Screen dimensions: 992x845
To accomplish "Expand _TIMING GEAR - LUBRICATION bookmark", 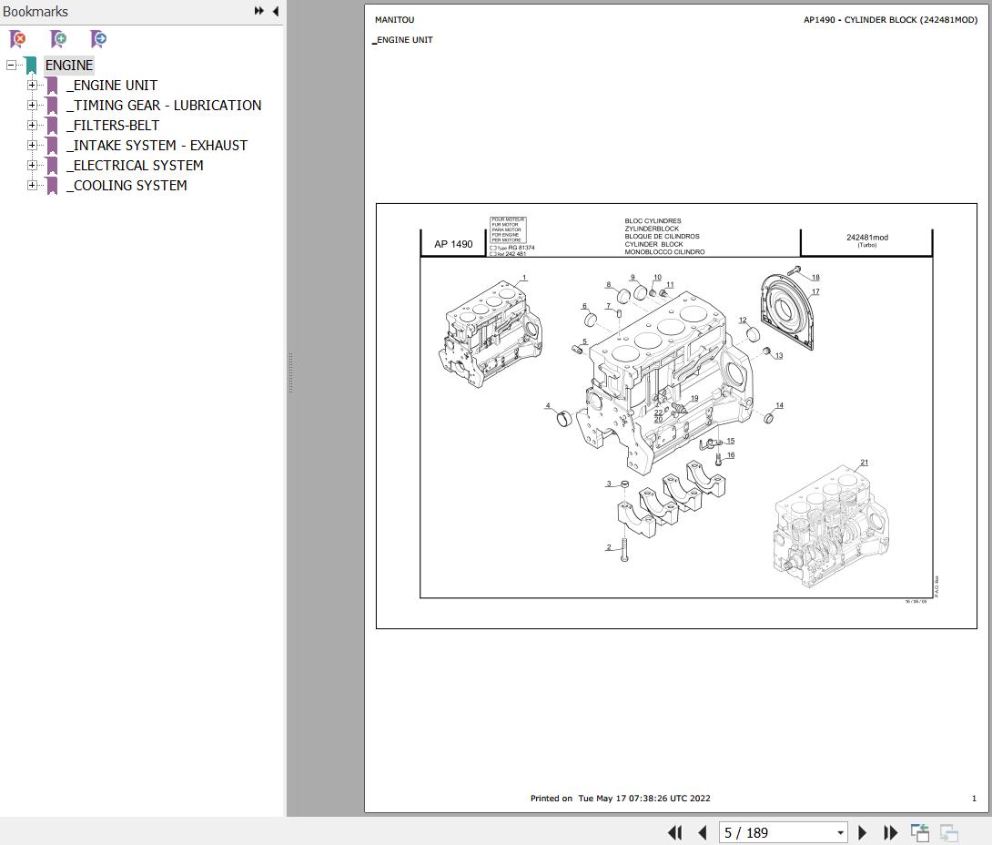I will tap(32, 105).
